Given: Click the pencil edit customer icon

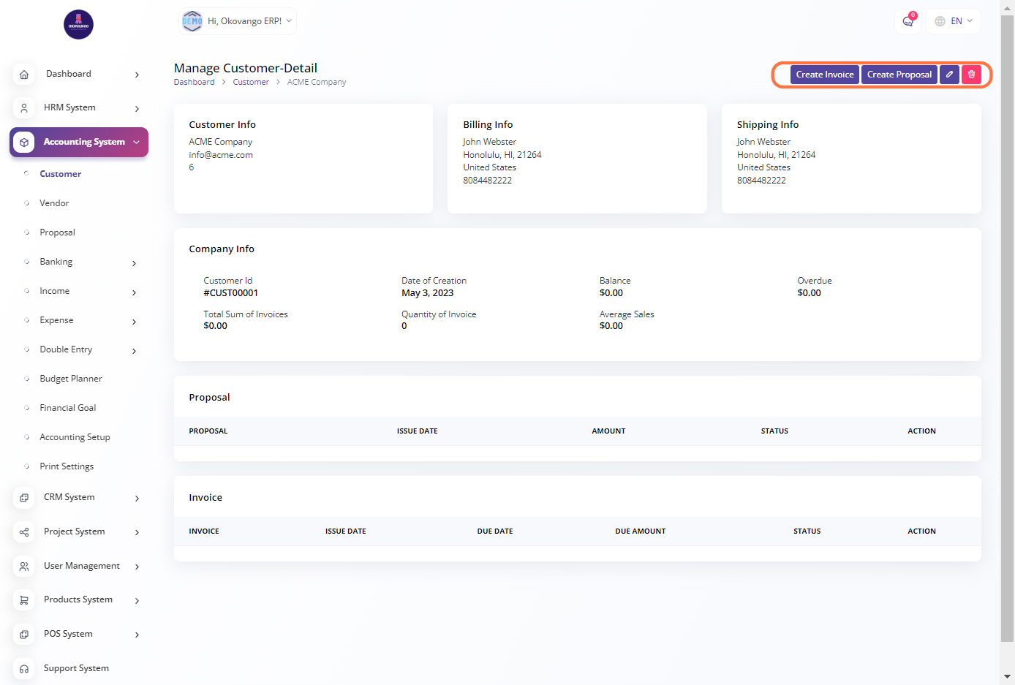Looking at the screenshot, I should point(949,75).
